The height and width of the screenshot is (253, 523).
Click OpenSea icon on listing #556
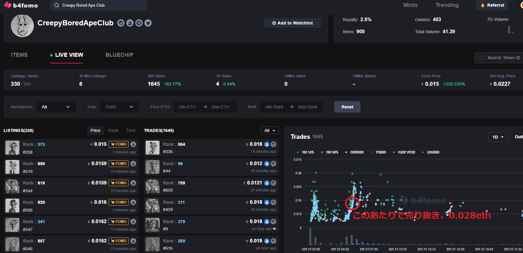pos(133,202)
